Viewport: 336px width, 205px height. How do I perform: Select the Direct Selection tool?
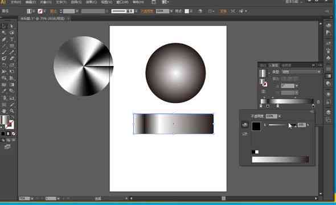click(11, 26)
